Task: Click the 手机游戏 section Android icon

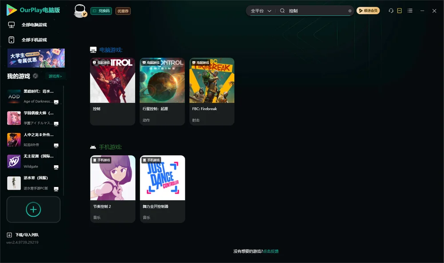Action: point(93,147)
